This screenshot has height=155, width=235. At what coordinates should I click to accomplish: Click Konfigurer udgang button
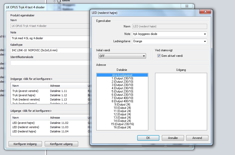coord(61,144)
